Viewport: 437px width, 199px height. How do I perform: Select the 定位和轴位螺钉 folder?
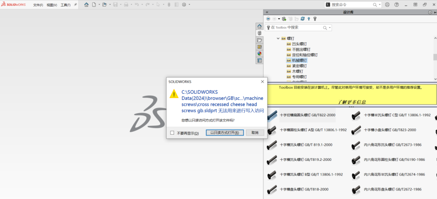(302, 55)
